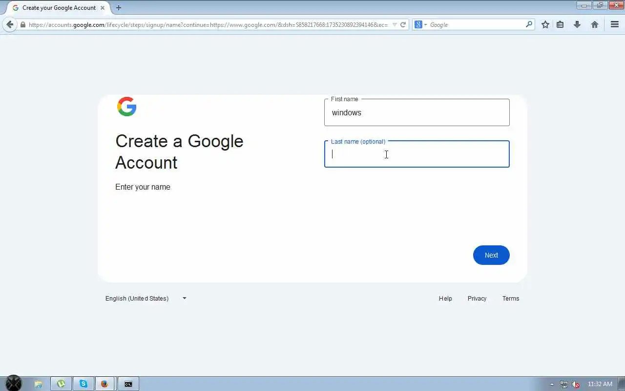
Task: Click the First name input field
Action: coord(417,112)
